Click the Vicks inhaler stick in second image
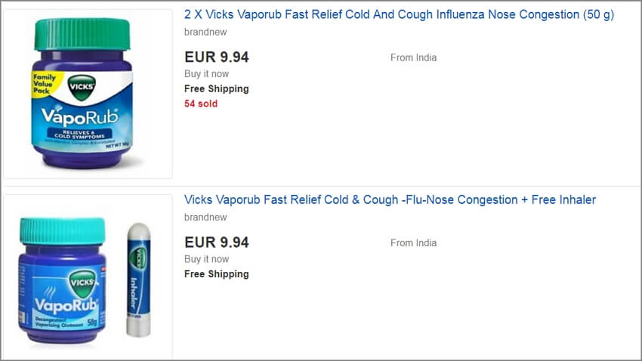 tap(139, 280)
